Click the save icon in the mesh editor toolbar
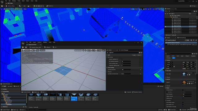The height and width of the screenshot is (111, 198). click(23, 47)
